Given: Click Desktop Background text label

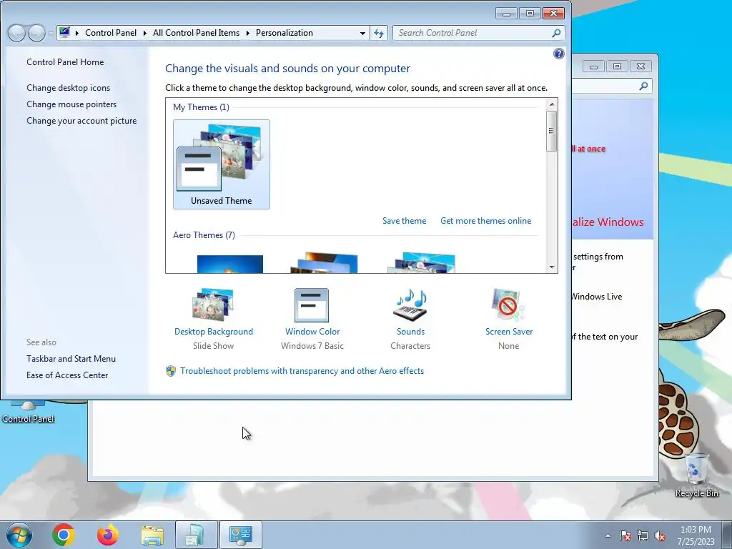Looking at the screenshot, I should click(213, 332).
